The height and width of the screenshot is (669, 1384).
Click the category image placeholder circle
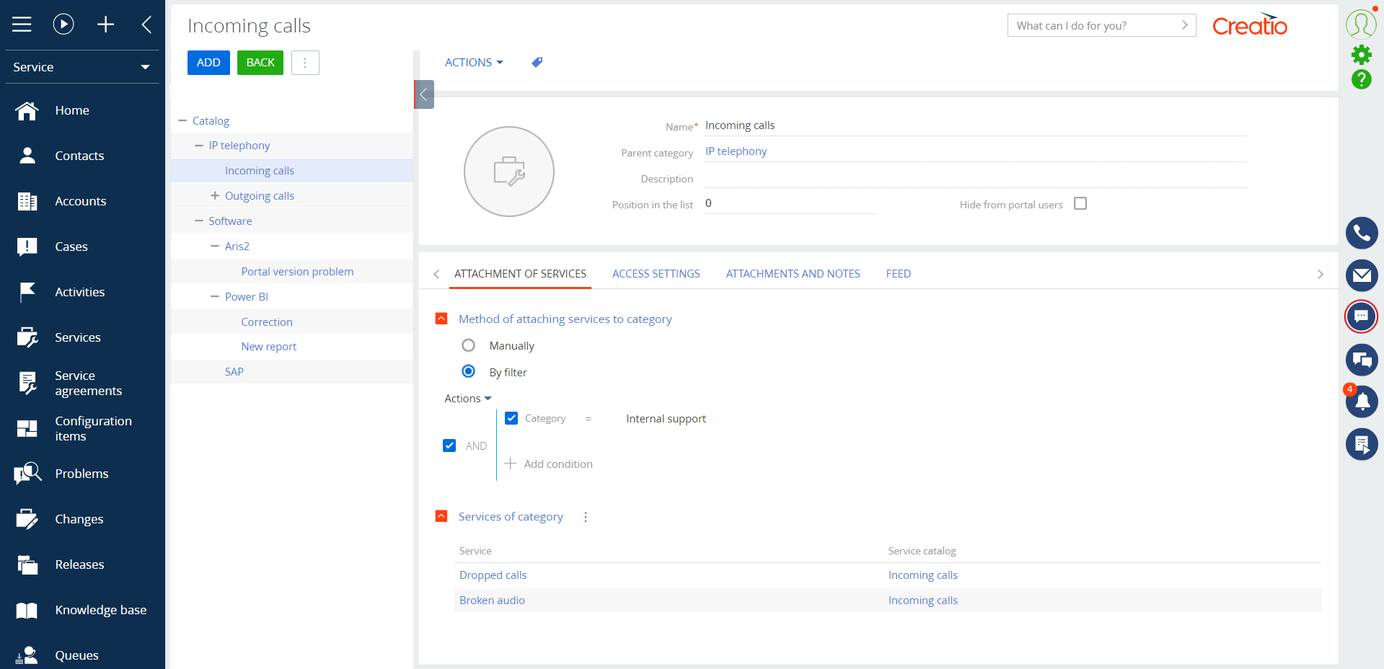click(x=508, y=172)
